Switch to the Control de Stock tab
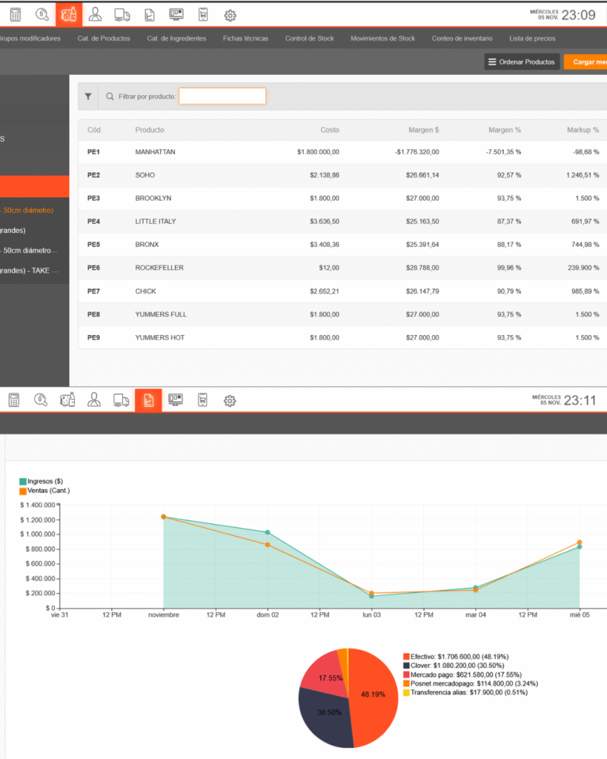 pos(309,39)
